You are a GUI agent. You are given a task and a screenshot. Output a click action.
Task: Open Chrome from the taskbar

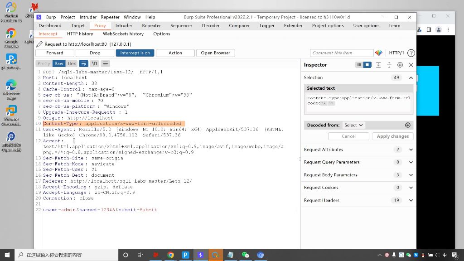(170, 255)
